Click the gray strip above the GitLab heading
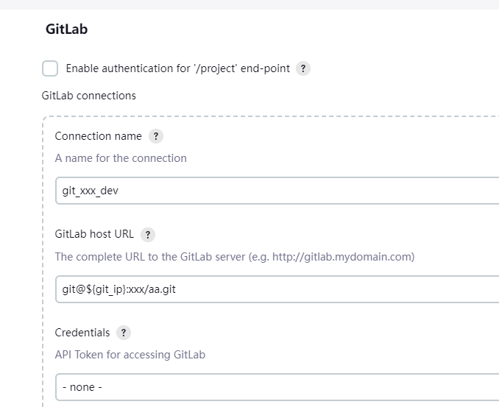 click(x=249, y=4)
